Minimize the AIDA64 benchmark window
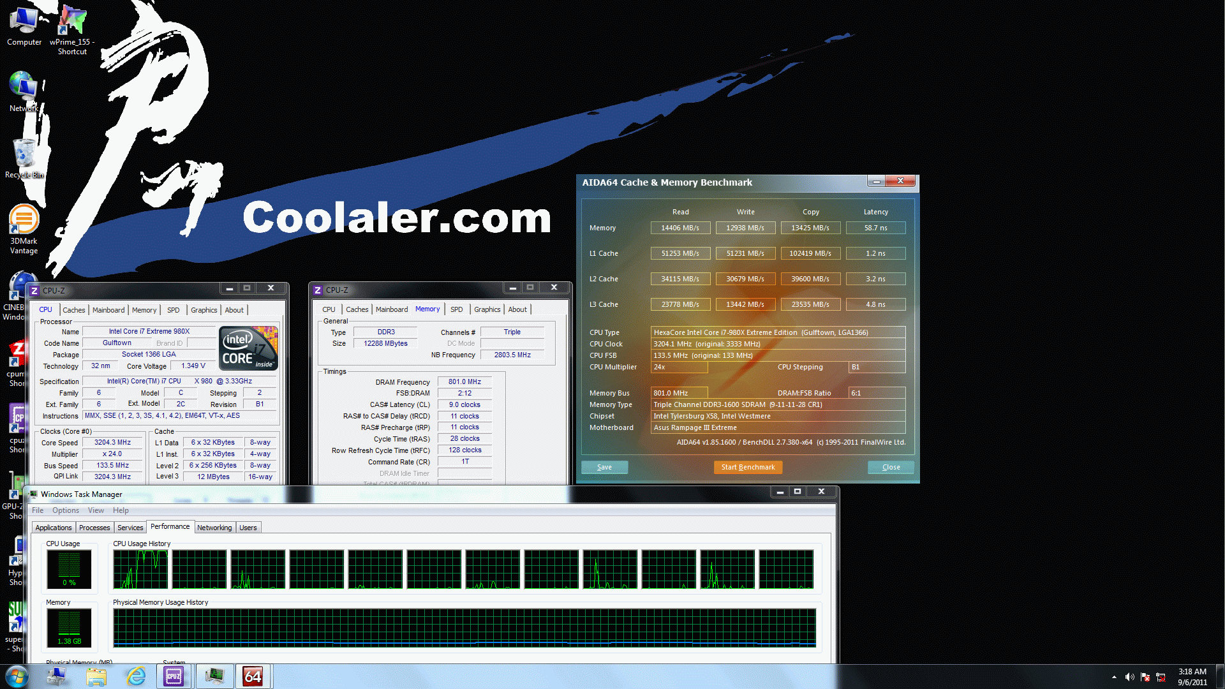The image size is (1225, 689). [x=877, y=182]
